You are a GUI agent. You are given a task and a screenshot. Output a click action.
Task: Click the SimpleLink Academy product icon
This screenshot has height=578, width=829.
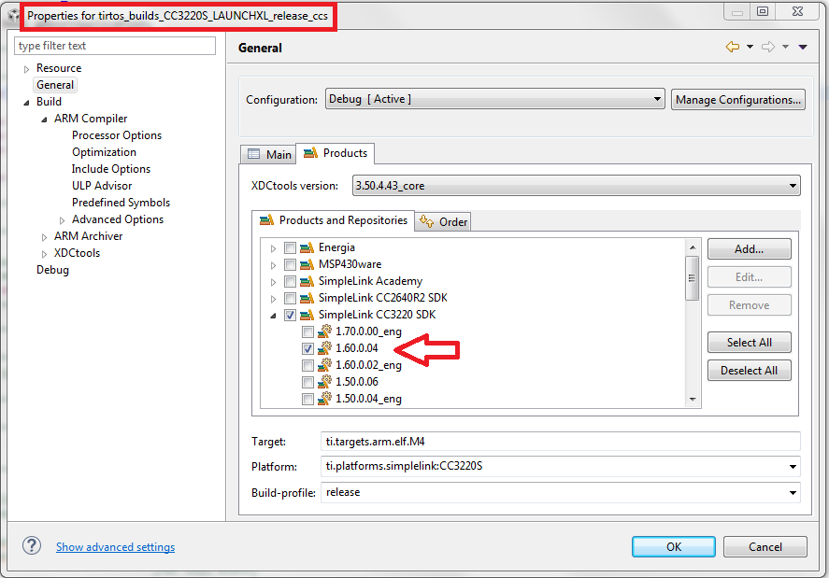coord(307,281)
